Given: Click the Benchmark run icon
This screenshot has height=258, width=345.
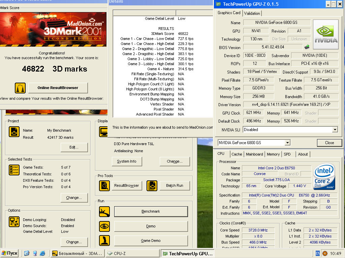Looking at the screenshot, I should click(x=104, y=212).
